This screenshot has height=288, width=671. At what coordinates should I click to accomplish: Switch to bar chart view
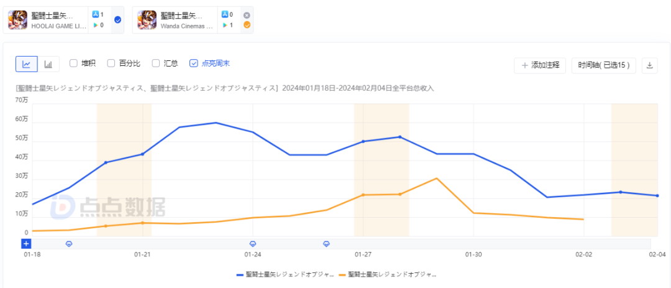pos(48,63)
